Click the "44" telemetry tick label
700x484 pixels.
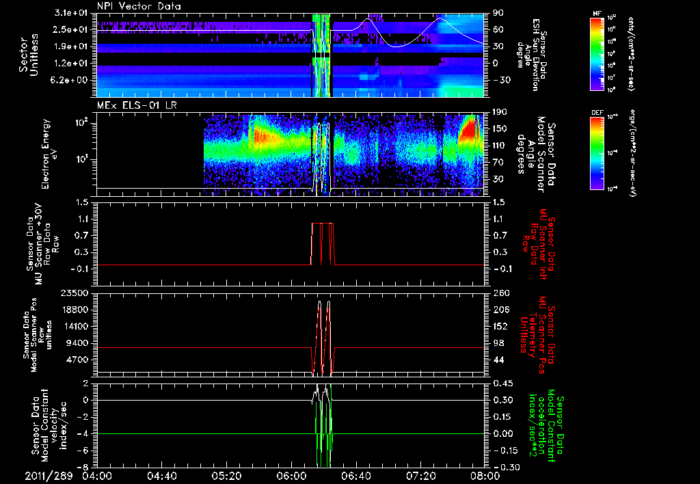498,360
